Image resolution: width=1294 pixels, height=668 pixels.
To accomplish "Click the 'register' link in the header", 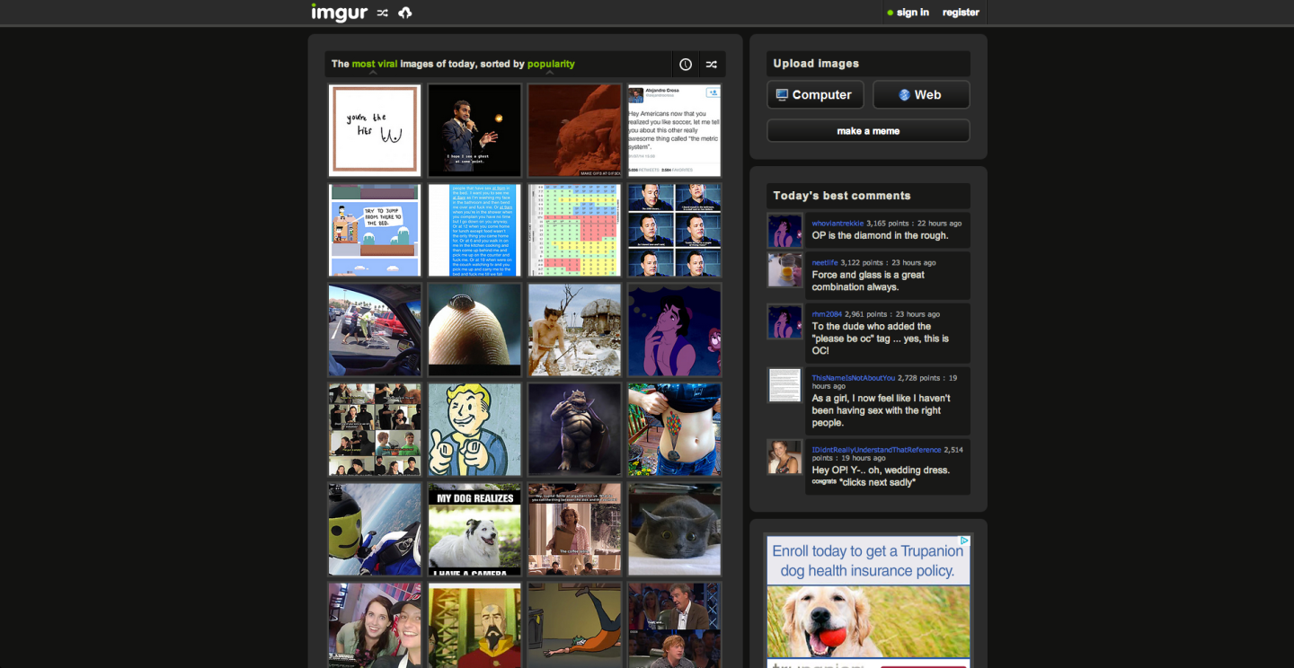I will 961,13.
